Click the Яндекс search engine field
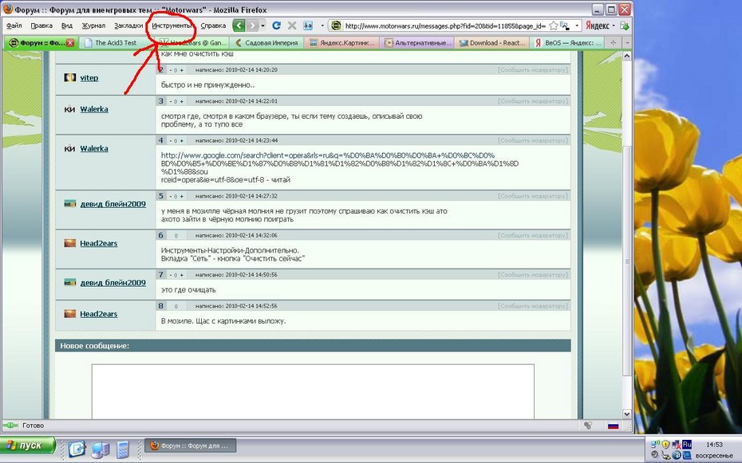The image size is (742, 463). pos(598,26)
